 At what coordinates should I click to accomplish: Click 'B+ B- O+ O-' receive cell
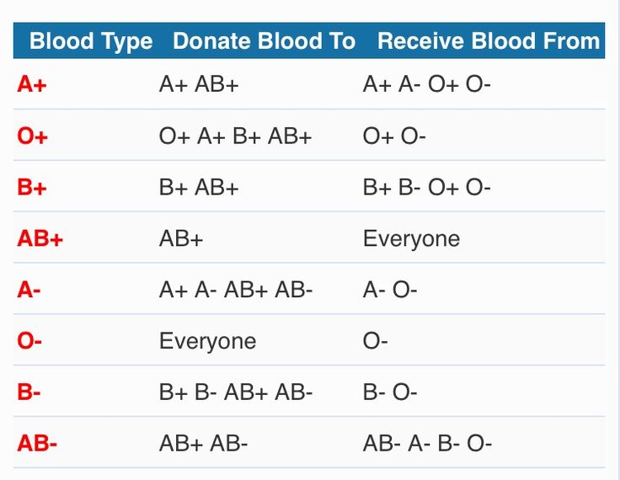tap(426, 187)
